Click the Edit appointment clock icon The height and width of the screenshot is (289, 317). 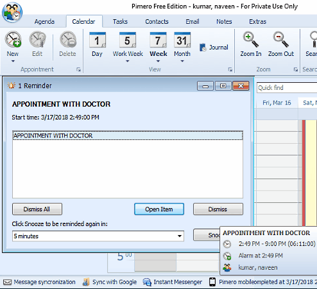pos(37,39)
